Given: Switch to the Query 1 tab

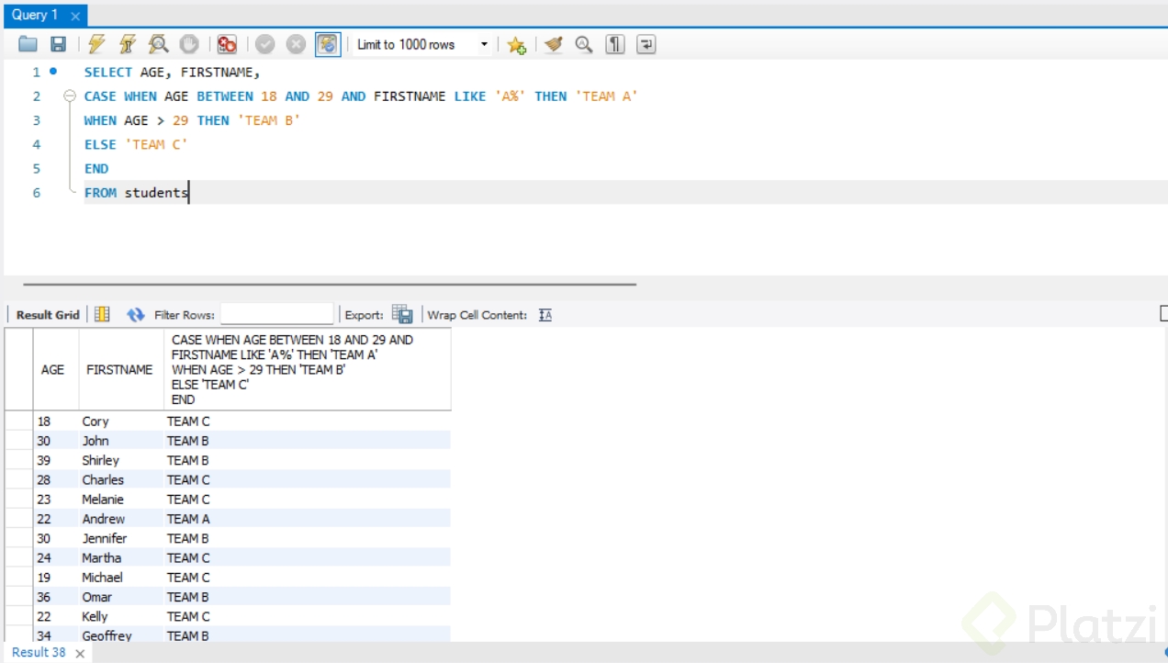Looking at the screenshot, I should click(35, 15).
